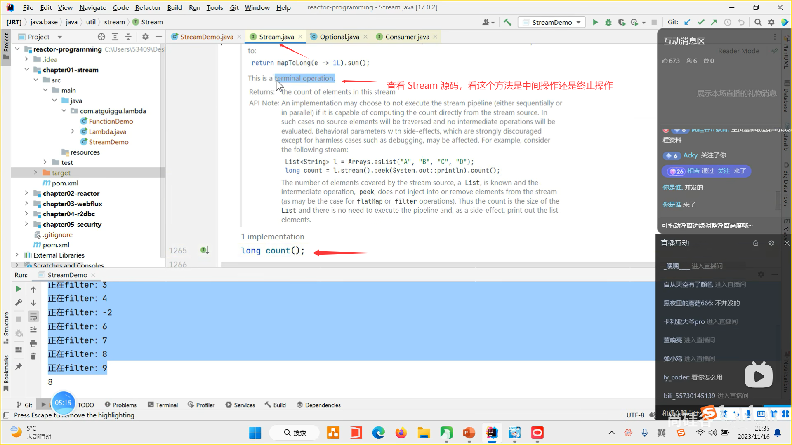Open Search Everywhere magnifier icon

click(x=758, y=22)
